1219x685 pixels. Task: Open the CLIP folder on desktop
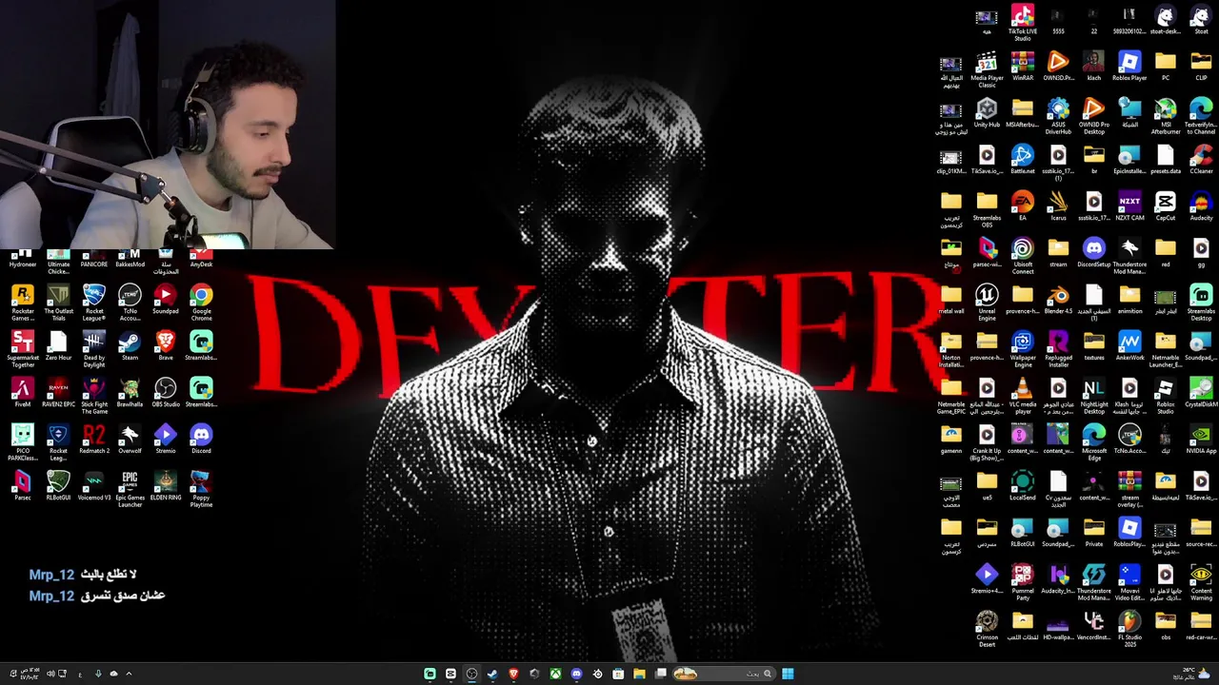(x=1201, y=66)
